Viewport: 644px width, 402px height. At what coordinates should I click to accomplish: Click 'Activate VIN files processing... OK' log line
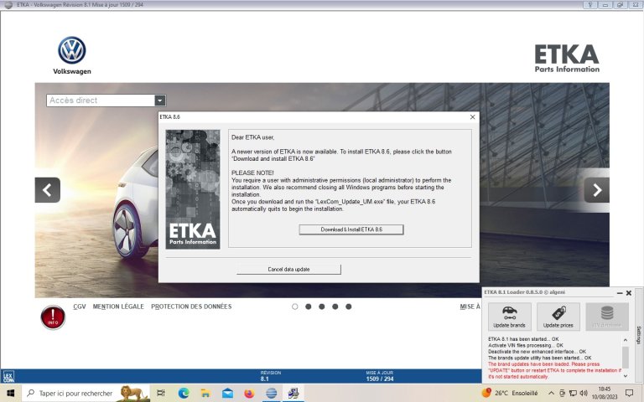click(525, 345)
